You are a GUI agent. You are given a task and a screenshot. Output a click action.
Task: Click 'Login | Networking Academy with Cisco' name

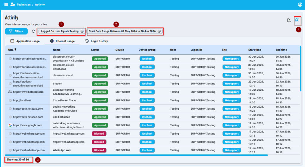(65, 109)
